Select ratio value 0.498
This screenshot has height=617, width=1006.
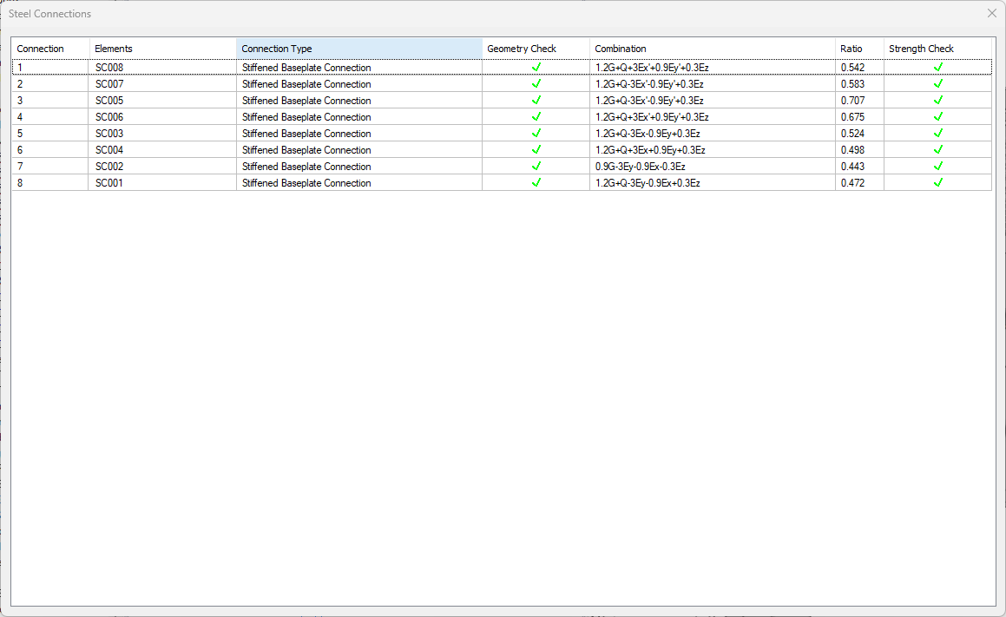coord(859,150)
